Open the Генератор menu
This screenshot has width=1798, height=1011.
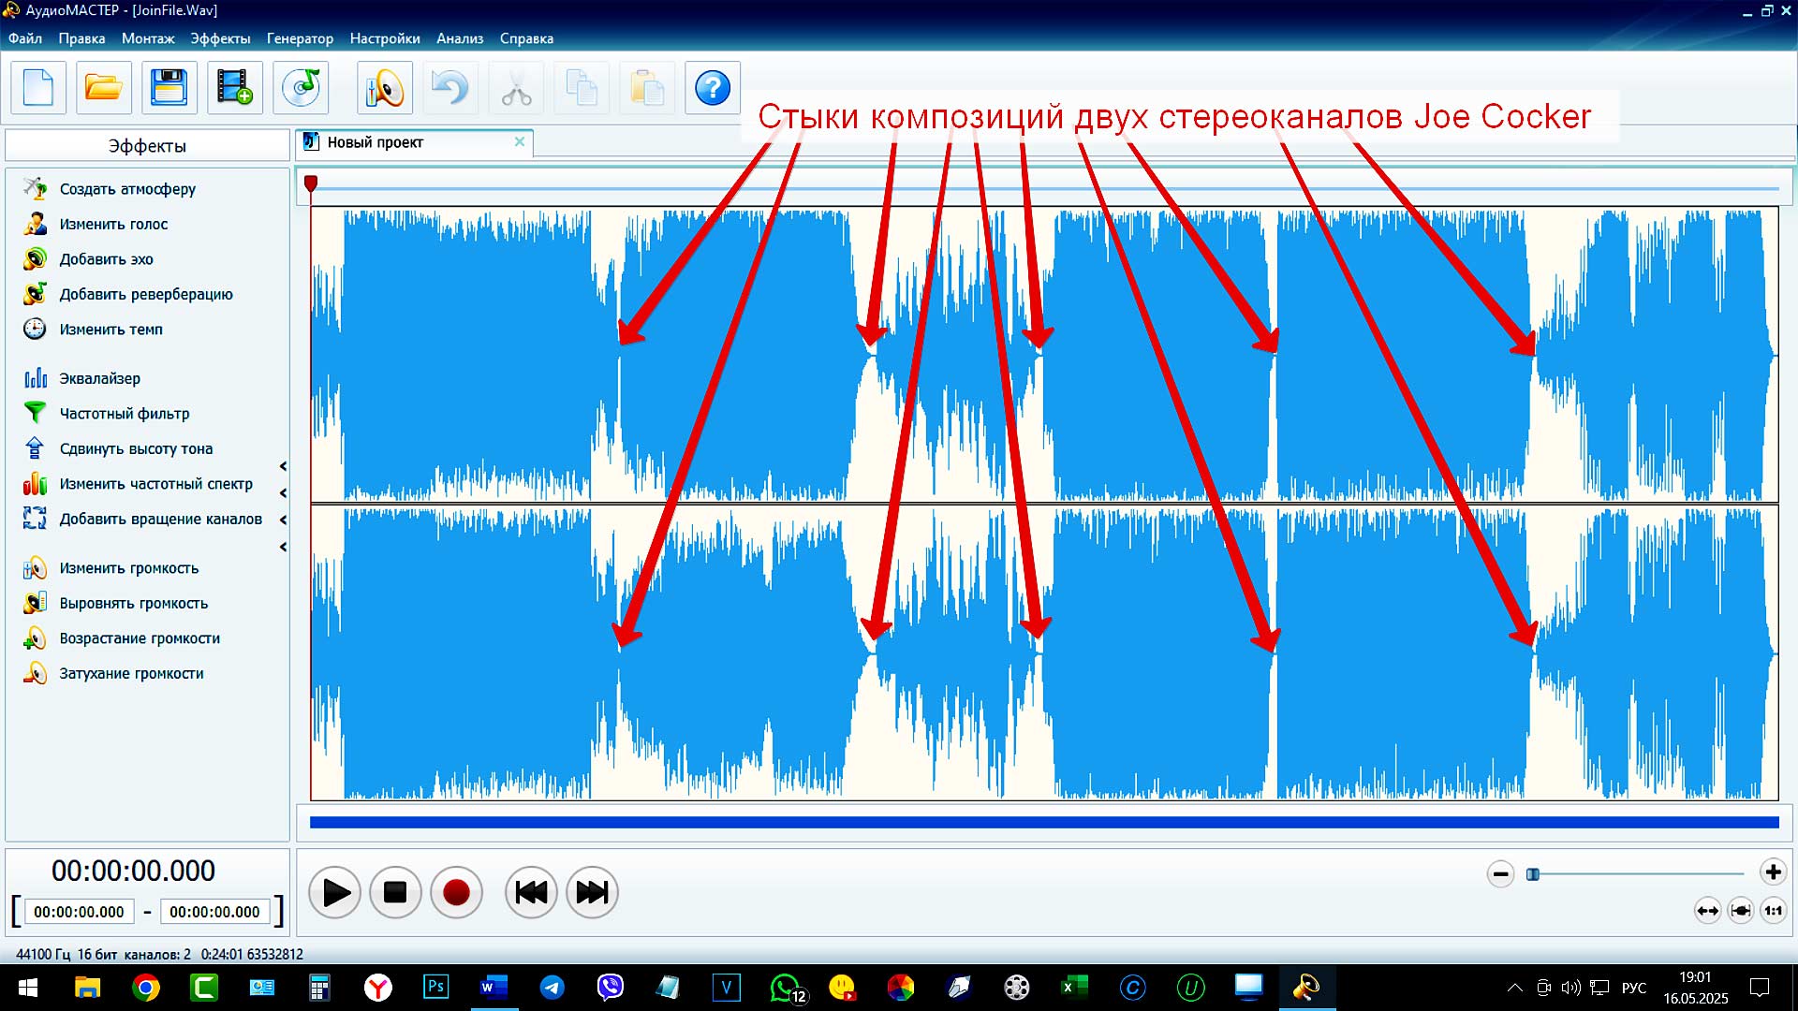(x=300, y=38)
